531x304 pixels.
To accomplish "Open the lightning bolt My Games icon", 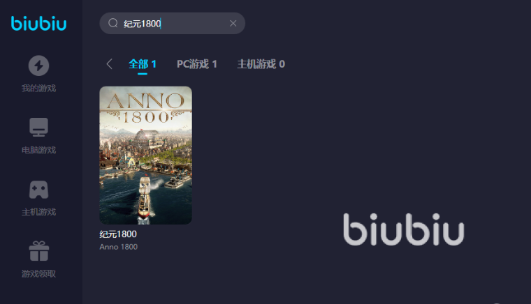I will 38,66.
